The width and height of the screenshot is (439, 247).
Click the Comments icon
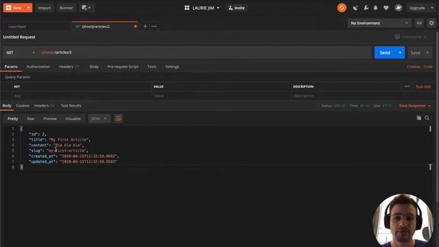[397, 36]
